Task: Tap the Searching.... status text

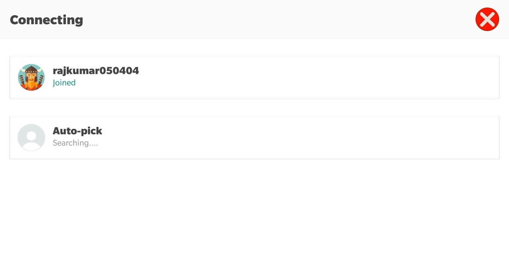Action: [x=75, y=143]
